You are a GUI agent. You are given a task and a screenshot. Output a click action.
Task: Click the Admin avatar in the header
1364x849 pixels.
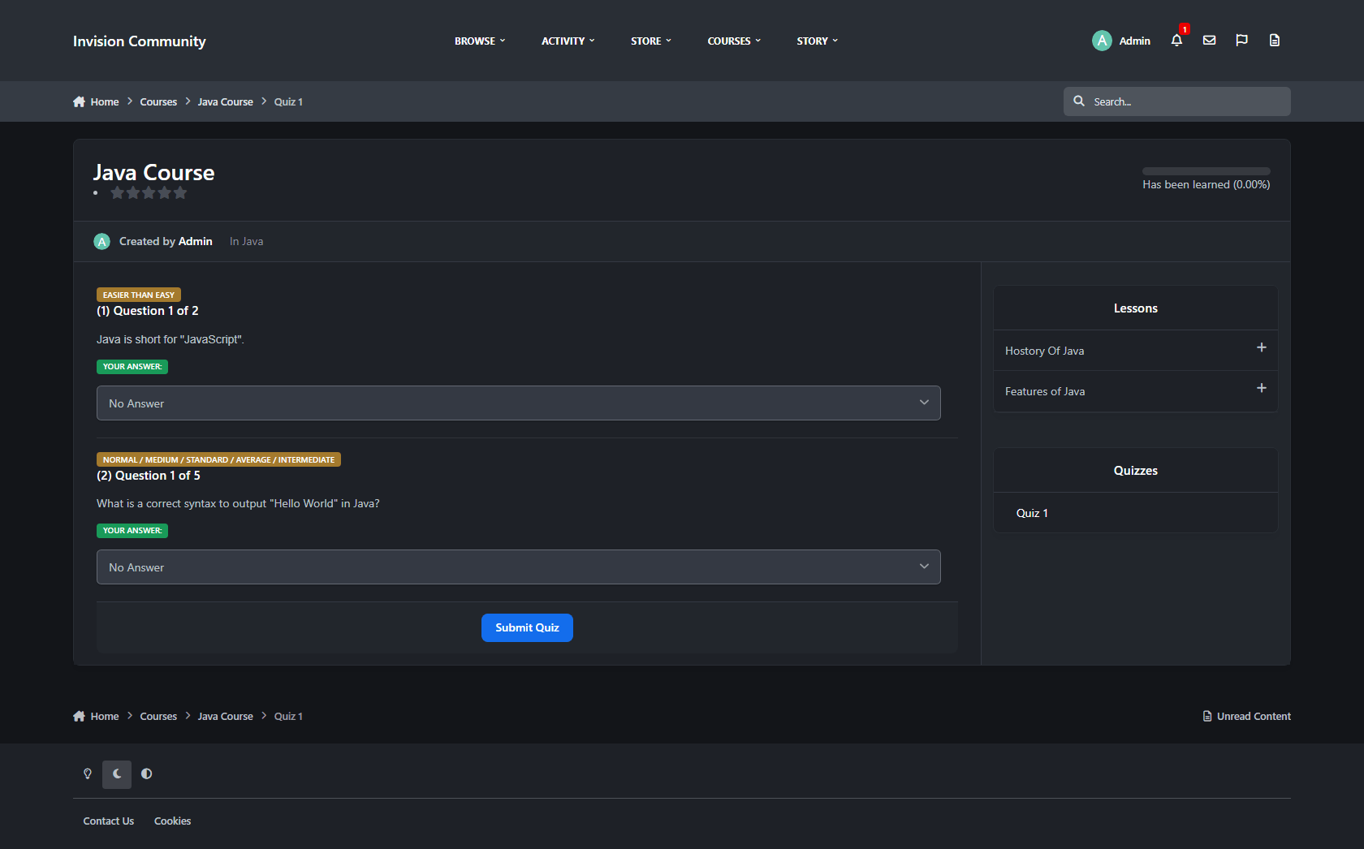coord(1102,41)
